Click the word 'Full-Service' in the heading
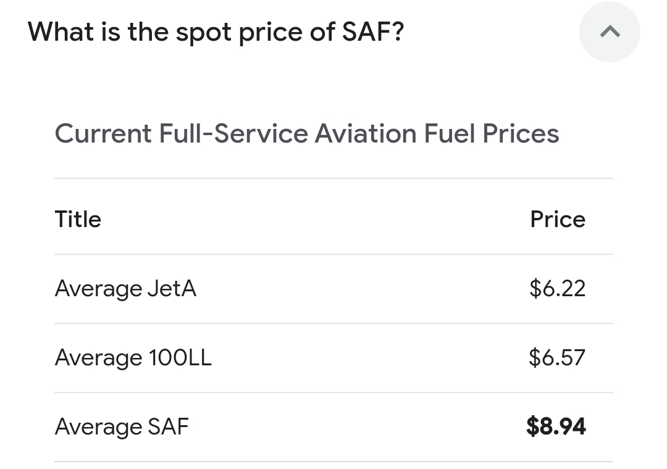The image size is (667, 469). point(233,133)
